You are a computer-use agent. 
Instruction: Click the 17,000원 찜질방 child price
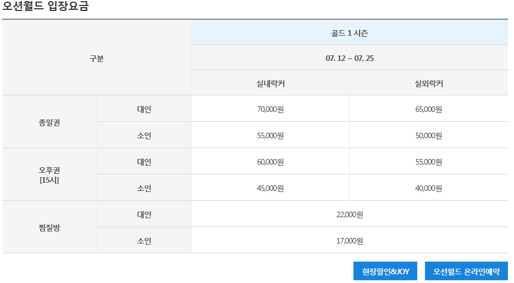350,241
